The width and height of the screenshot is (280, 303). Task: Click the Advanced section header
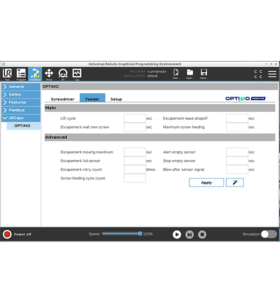coord(160,137)
